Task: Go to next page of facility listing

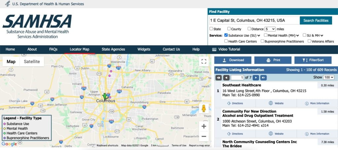Action: 256,78
